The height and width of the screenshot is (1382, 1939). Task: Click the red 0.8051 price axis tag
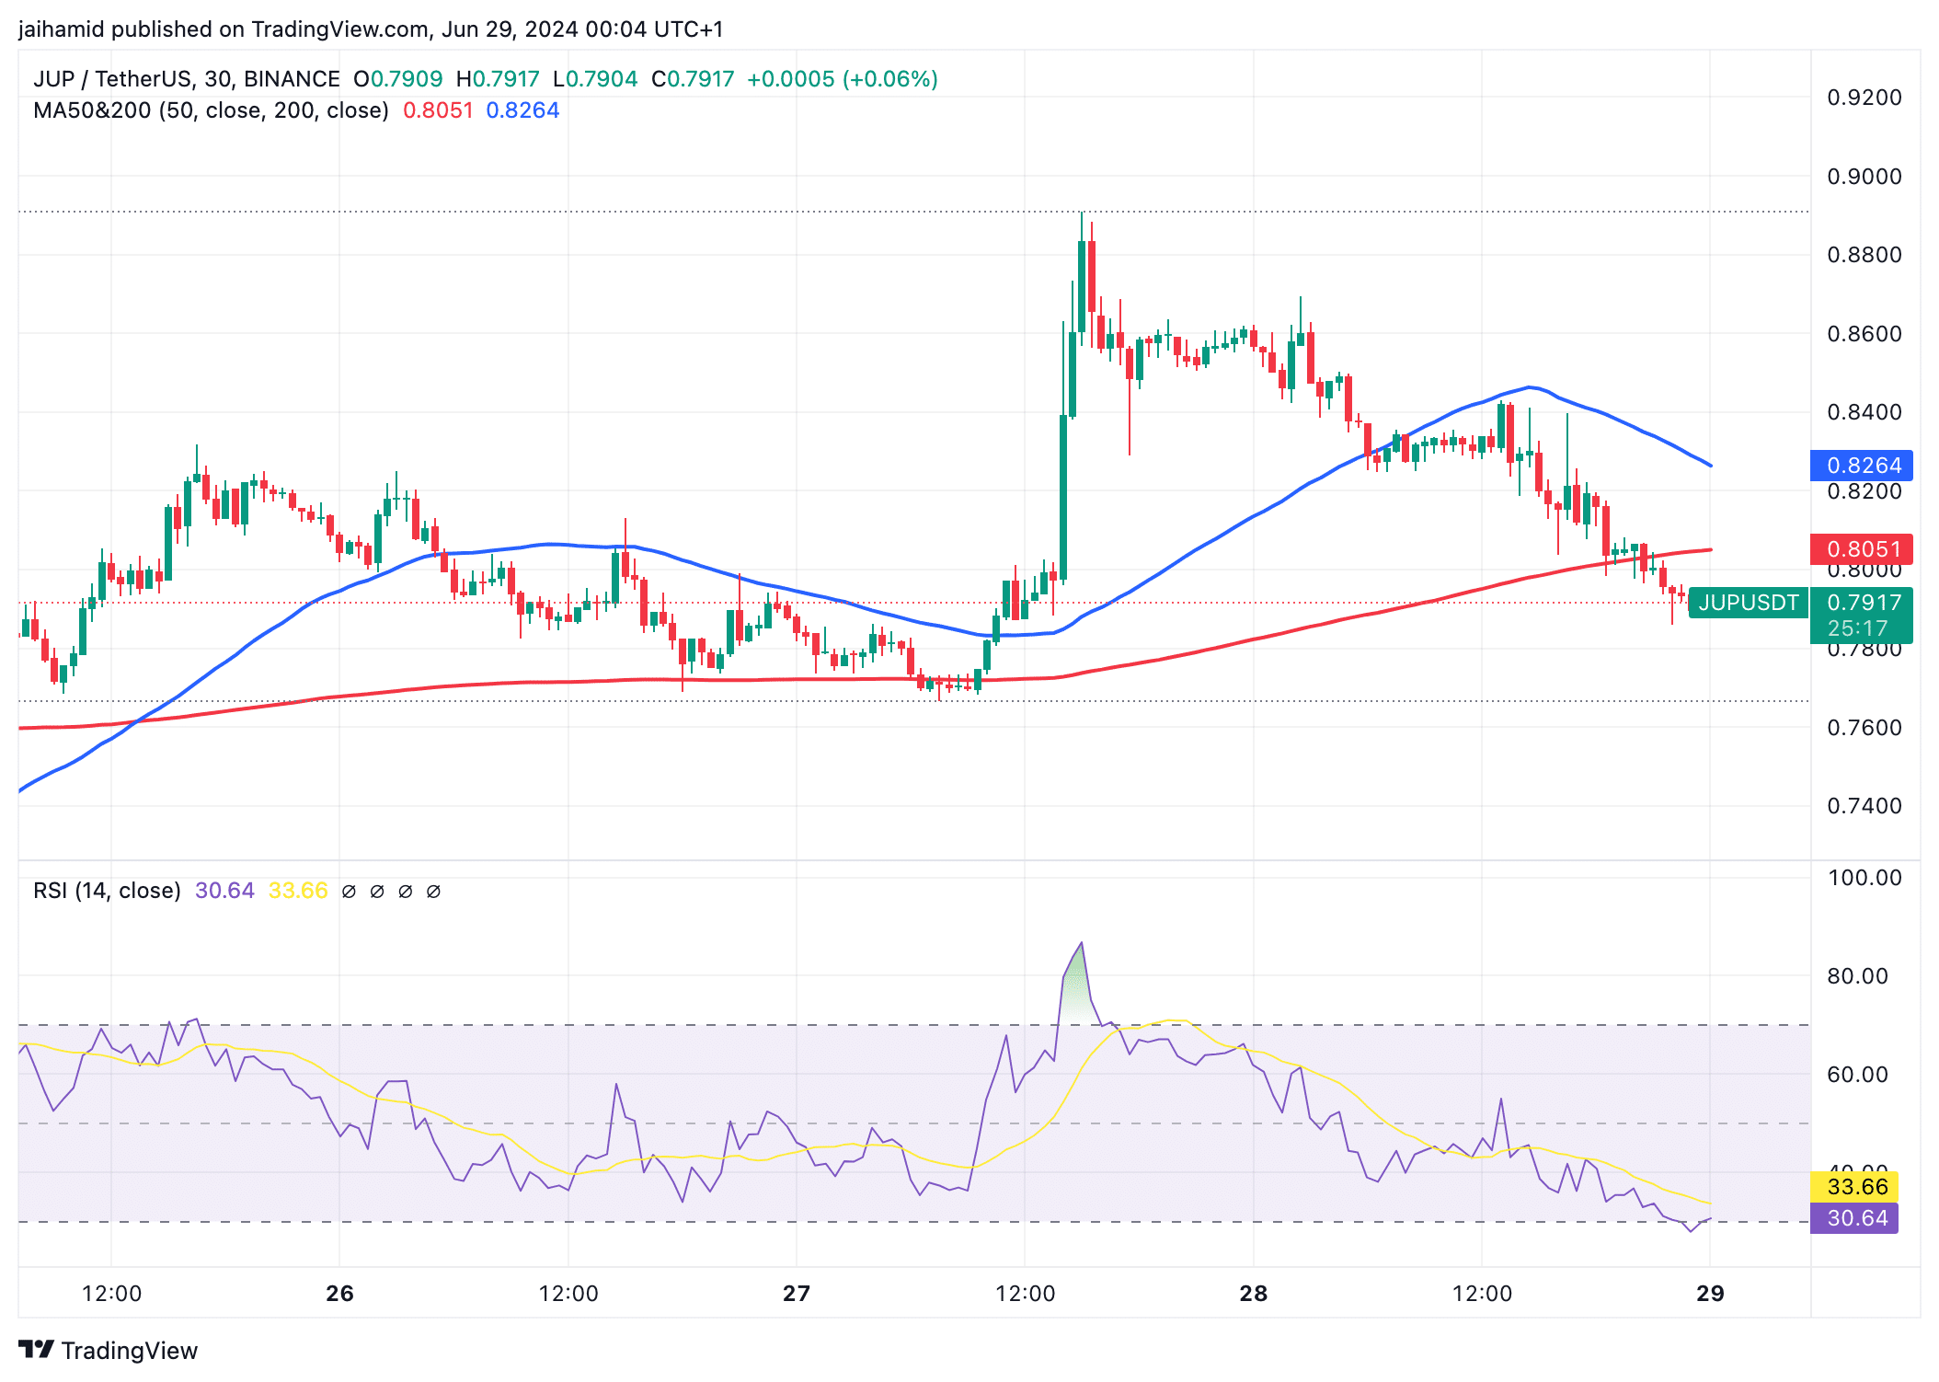[1862, 549]
